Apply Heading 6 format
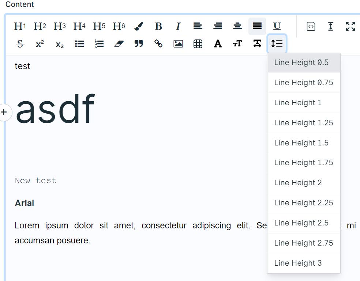Image resolution: width=360 pixels, height=281 pixels. tap(119, 26)
